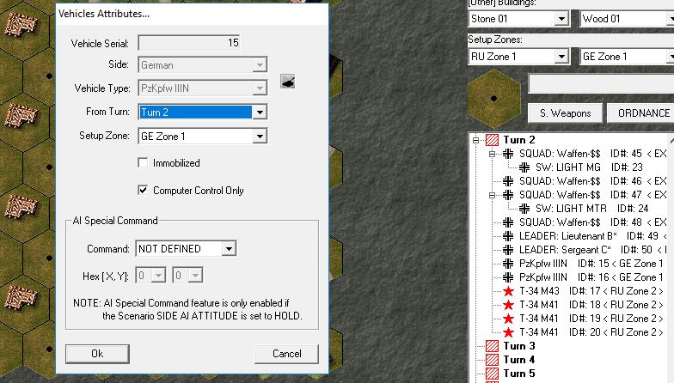Select SQUAD Waffen-SS ID 48 row text
The image size is (674, 383).
[593, 222]
